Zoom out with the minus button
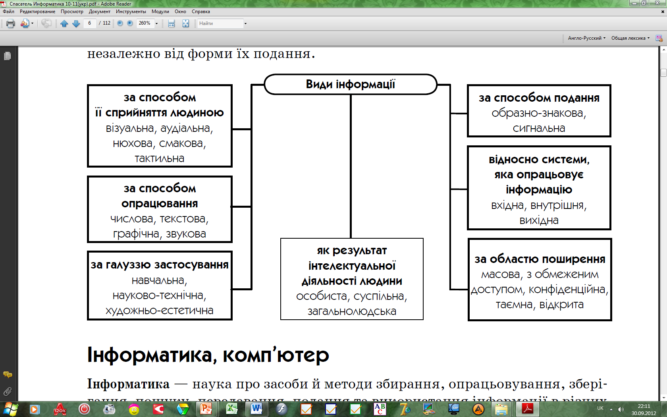The height and width of the screenshot is (417, 667). (x=120, y=23)
